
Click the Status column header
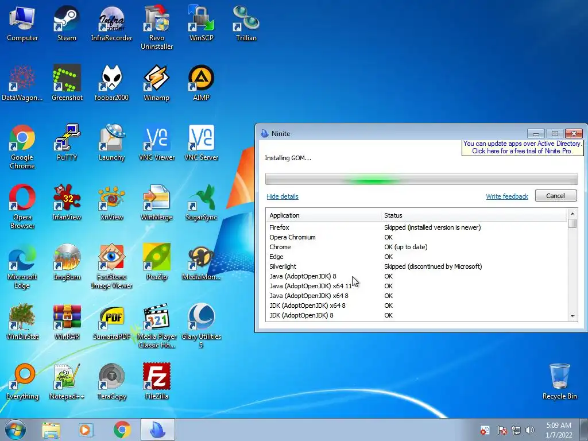[474, 215]
